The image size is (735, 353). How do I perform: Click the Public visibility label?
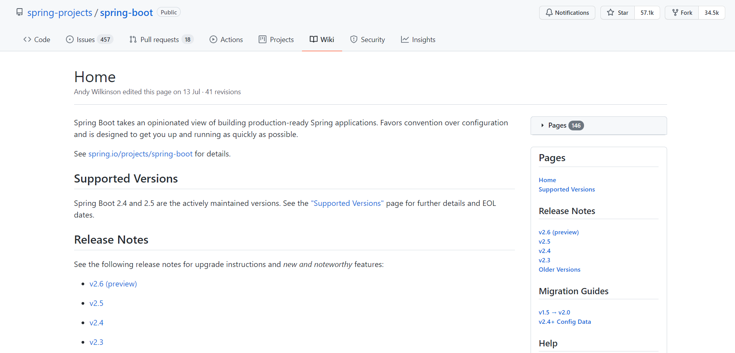tap(169, 12)
